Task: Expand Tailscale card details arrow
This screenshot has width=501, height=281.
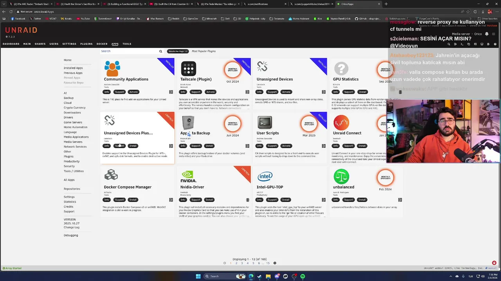Action: point(247,92)
